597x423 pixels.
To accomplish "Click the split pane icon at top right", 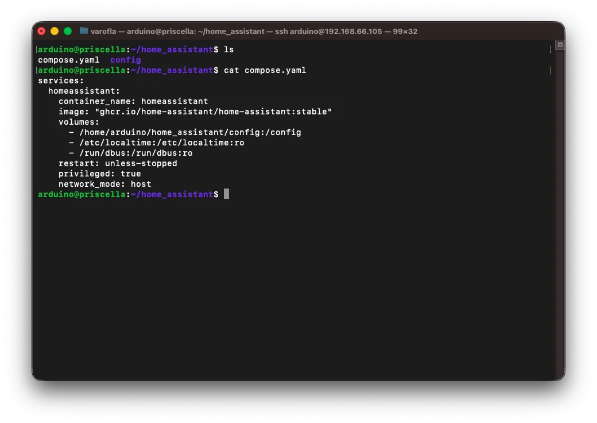I will coord(560,45).
